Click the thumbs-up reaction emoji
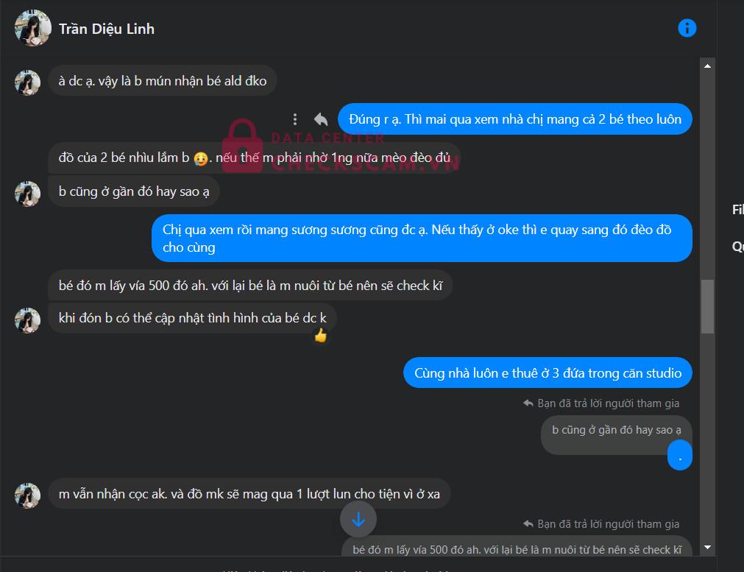 click(x=321, y=336)
